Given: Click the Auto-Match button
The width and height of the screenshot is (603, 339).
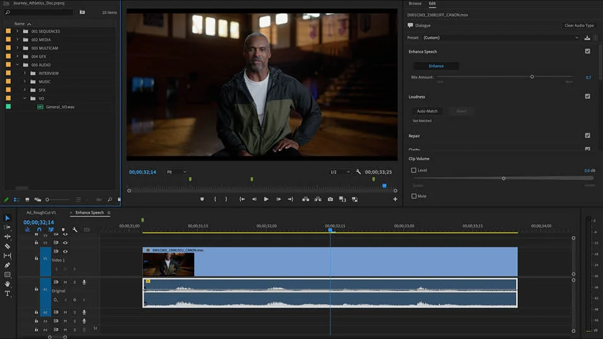Looking at the screenshot, I should coord(427,111).
